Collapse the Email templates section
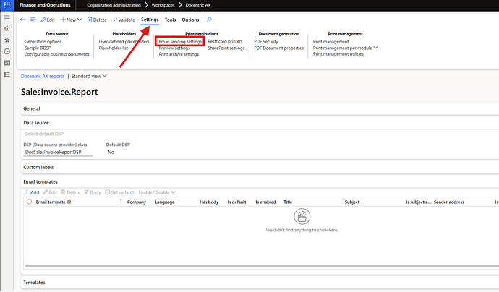Viewport: 499px width, 292px height. (x=260, y=182)
